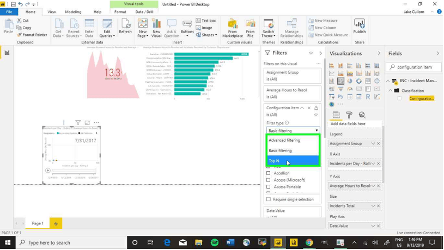
Task: Collapse INC - Incident Management table
Action: [x=388, y=81]
